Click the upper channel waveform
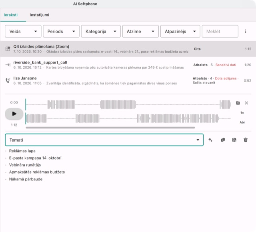 [x=128, y=104]
